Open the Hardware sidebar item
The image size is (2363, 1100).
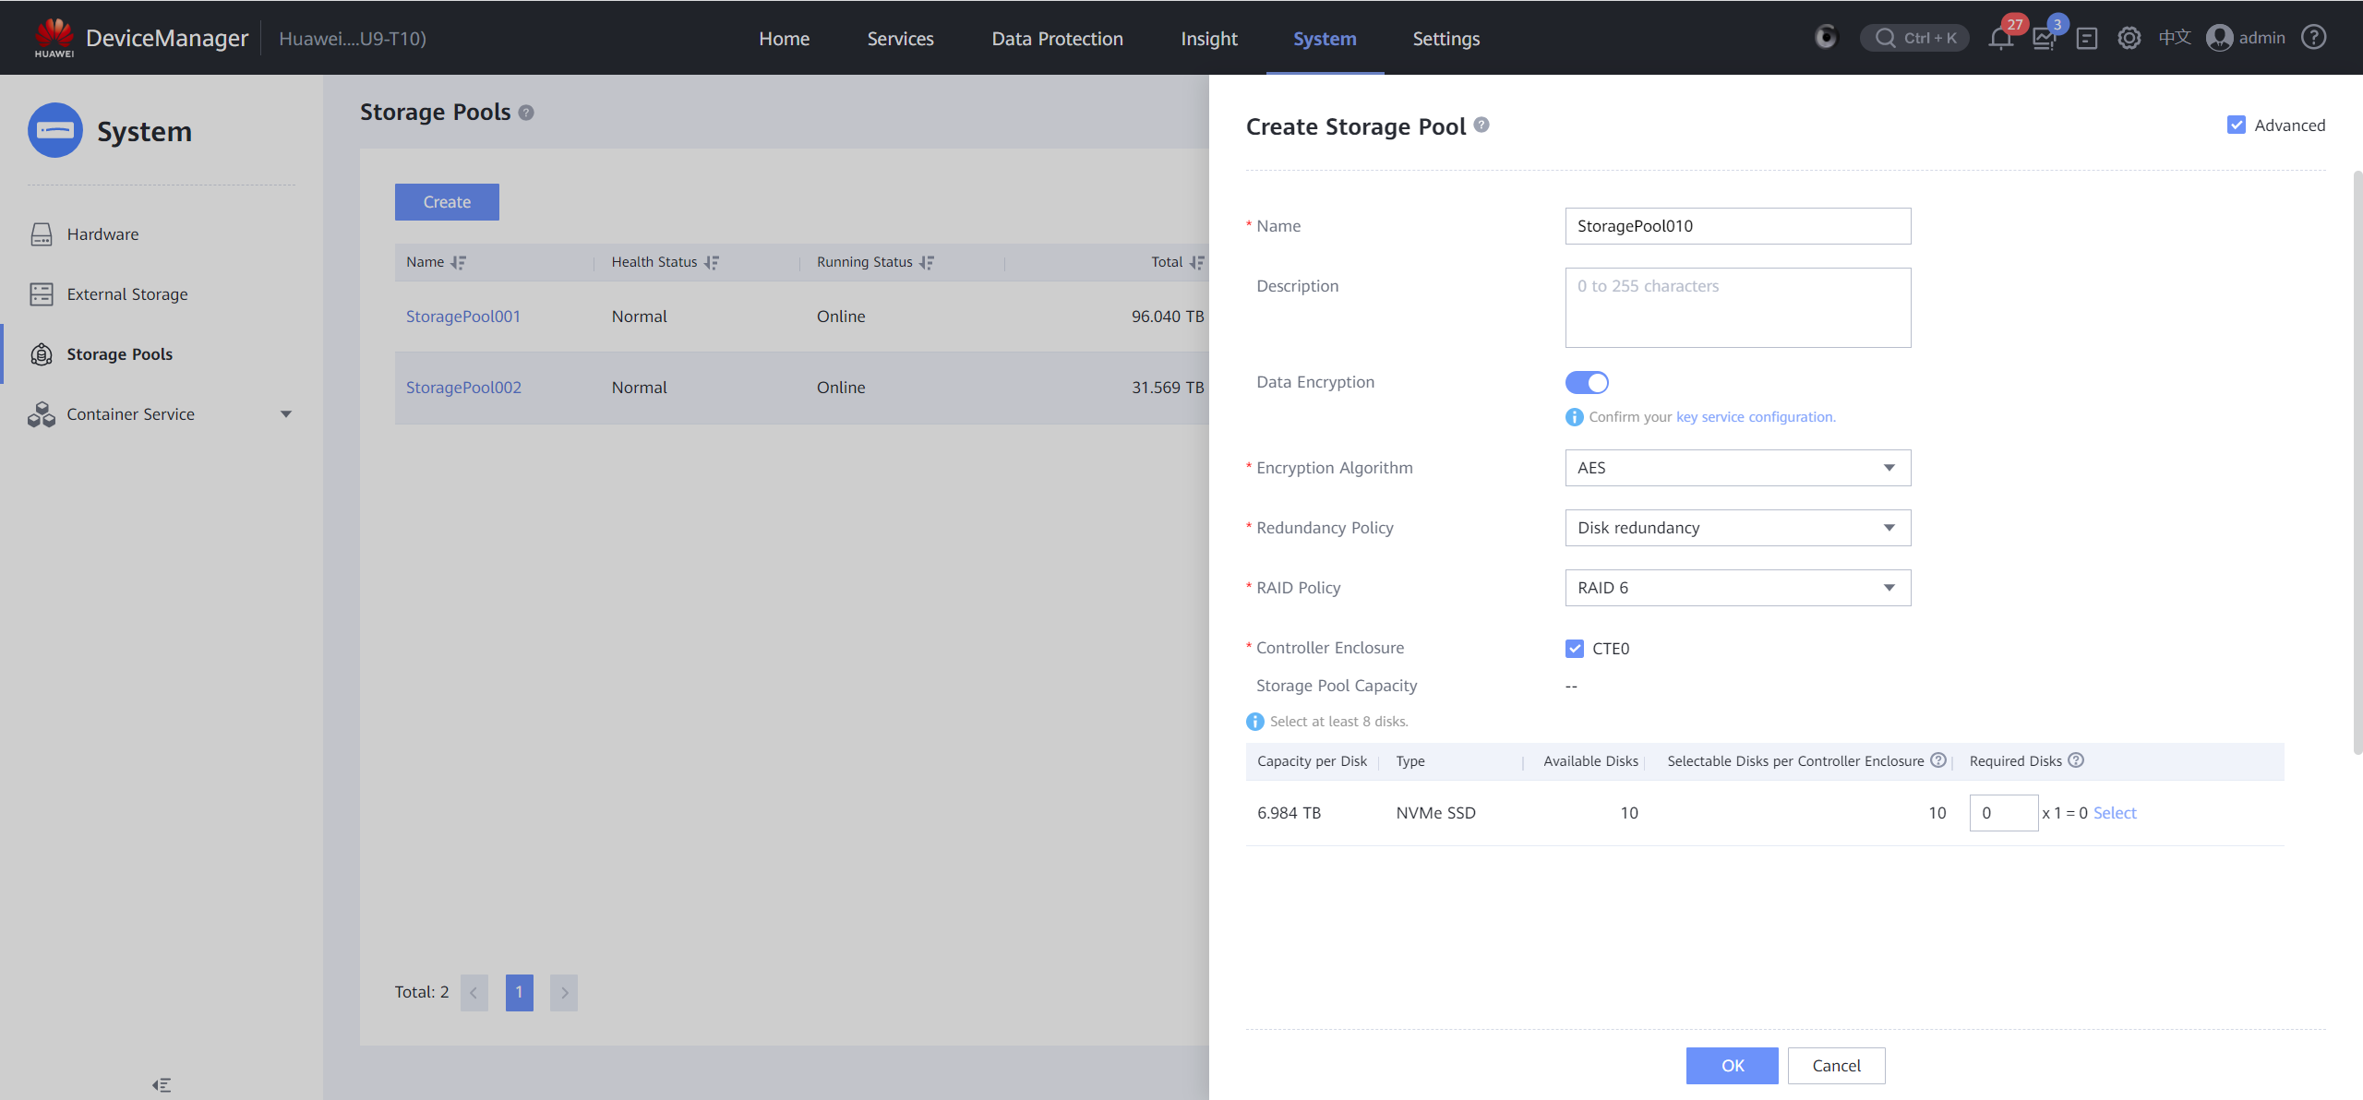102,234
